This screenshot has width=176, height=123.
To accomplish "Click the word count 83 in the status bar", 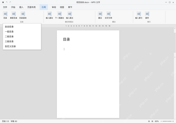I will [14, 121].
